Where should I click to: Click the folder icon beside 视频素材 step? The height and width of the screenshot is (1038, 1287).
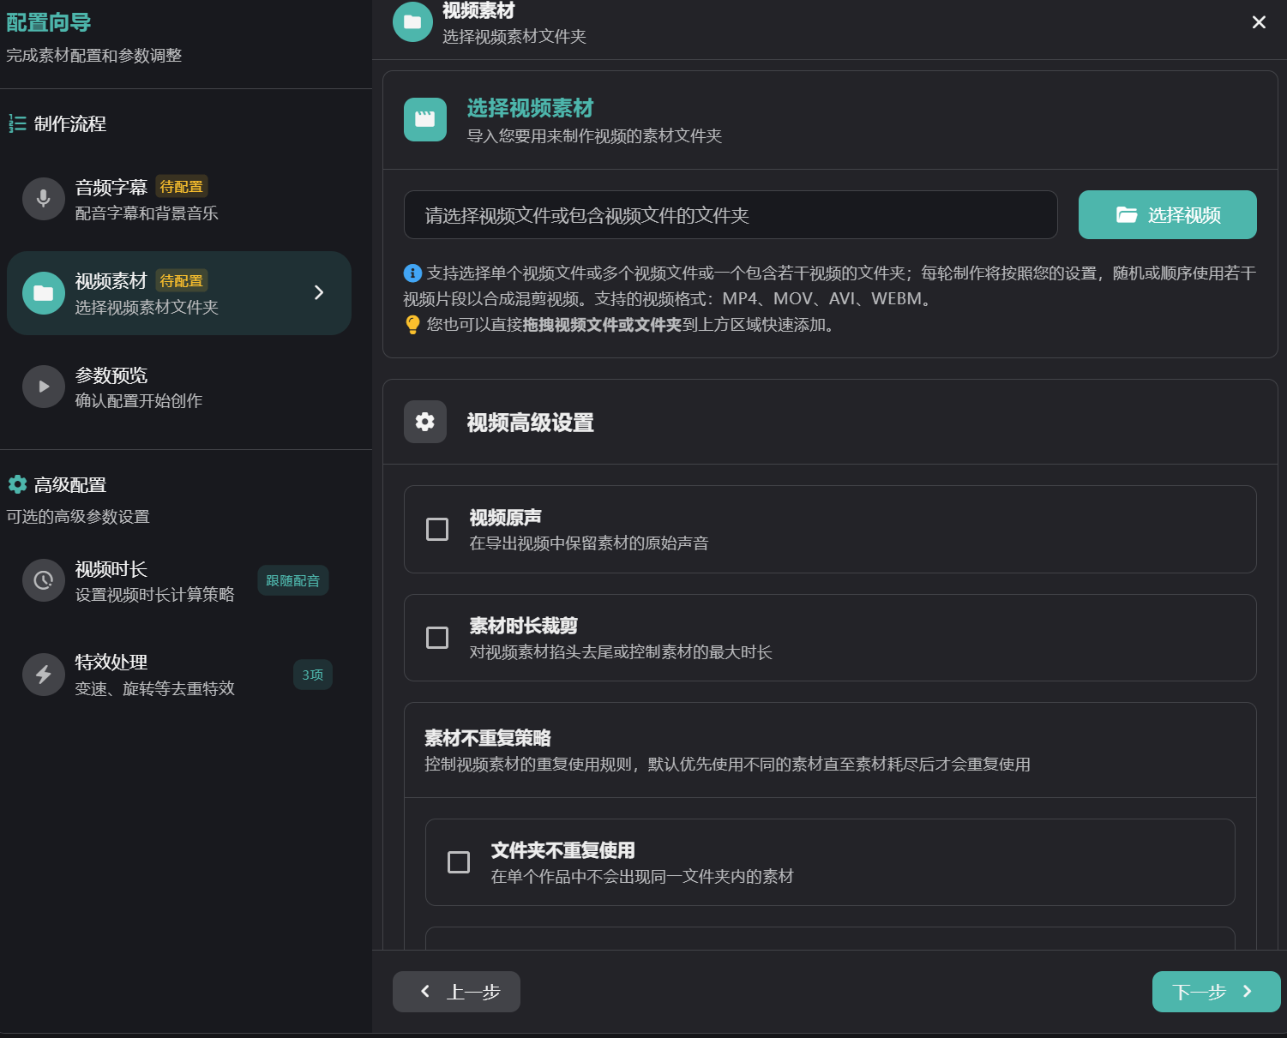pyautogui.click(x=44, y=293)
